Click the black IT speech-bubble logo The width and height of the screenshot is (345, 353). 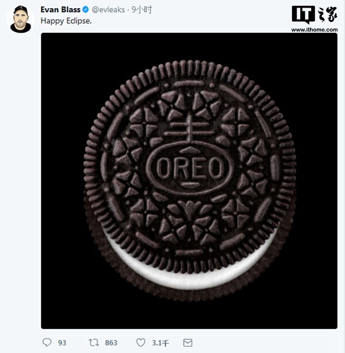tap(303, 14)
